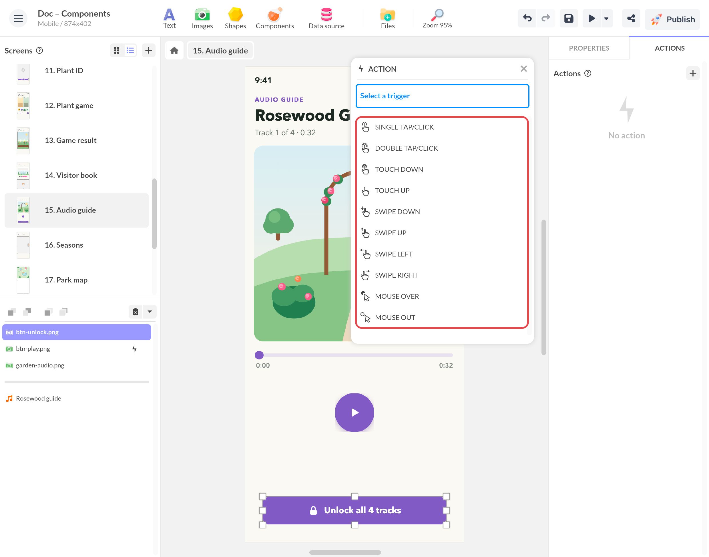Redo the last change

click(546, 18)
